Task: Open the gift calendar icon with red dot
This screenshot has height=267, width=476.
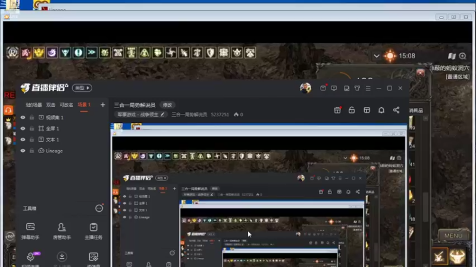Action: 337,110
